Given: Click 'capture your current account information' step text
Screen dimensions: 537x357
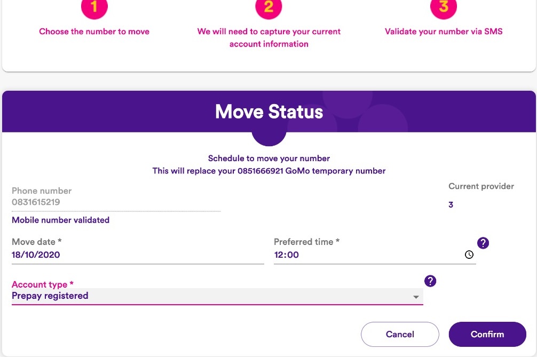Looking at the screenshot, I should coord(268,37).
